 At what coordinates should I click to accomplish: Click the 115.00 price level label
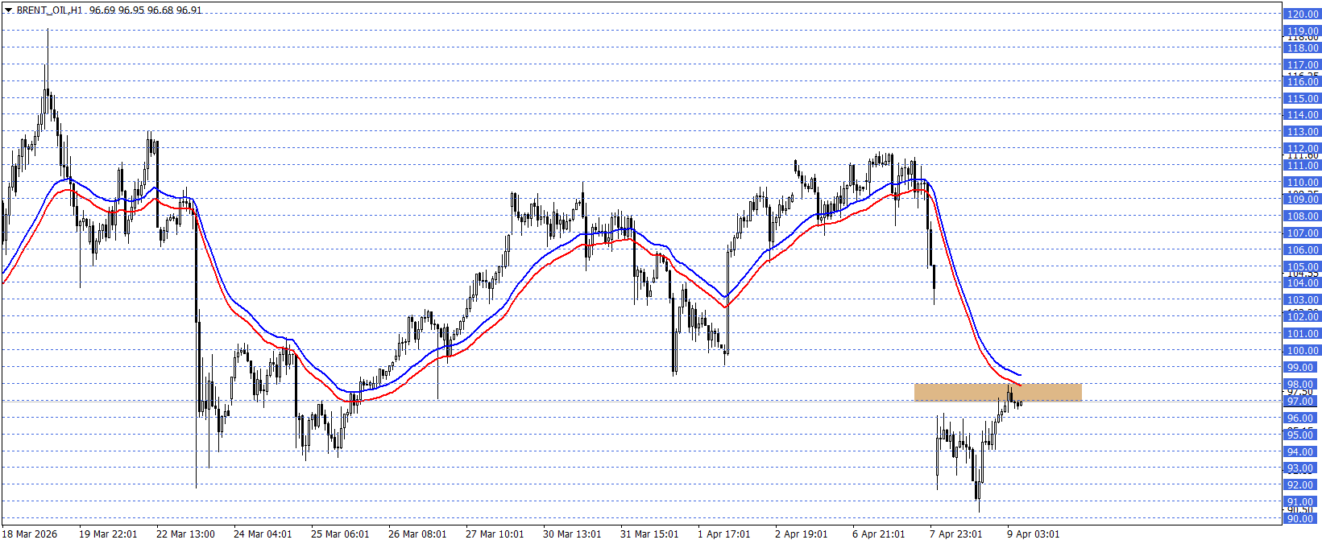pyautogui.click(x=1302, y=99)
